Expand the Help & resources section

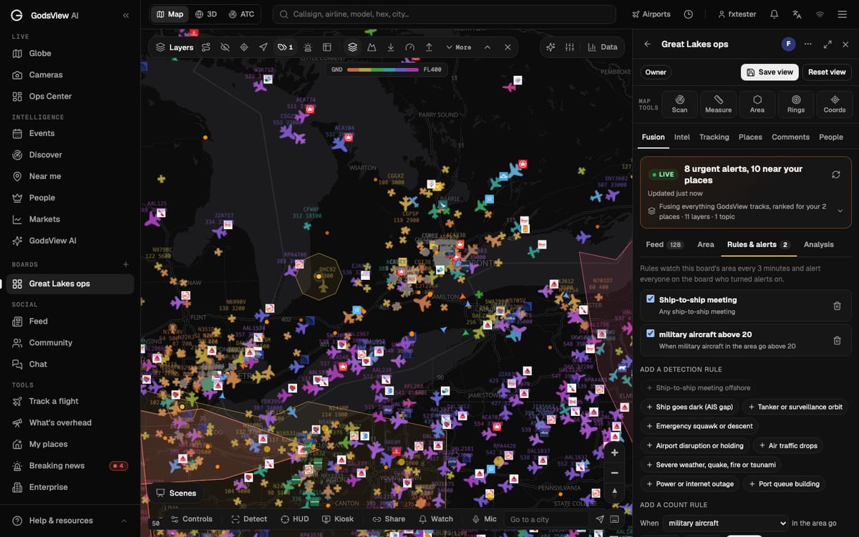pos(70,521)
